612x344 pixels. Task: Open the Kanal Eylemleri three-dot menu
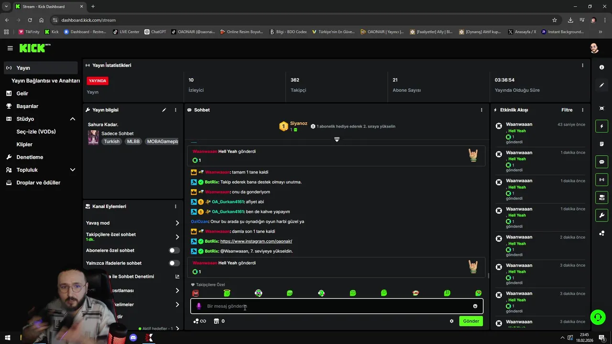[175, 206]
